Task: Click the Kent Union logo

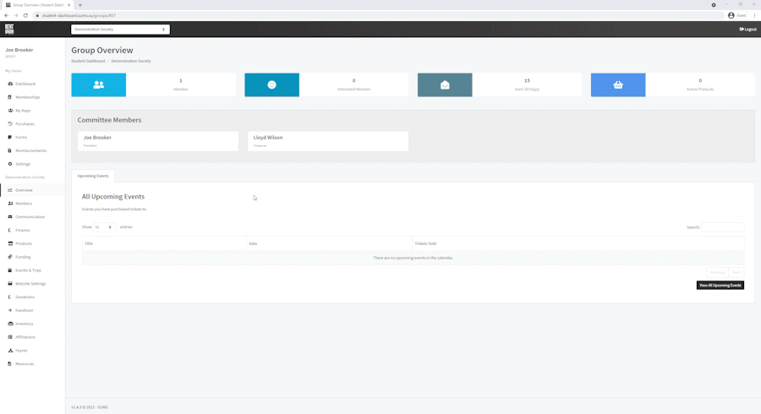Action: pos(9,30)
